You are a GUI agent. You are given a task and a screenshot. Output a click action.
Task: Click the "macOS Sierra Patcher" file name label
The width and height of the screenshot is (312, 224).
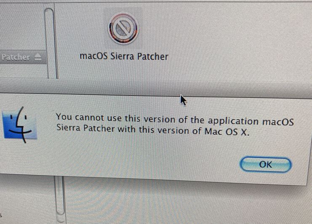click(x=124, y=56)
